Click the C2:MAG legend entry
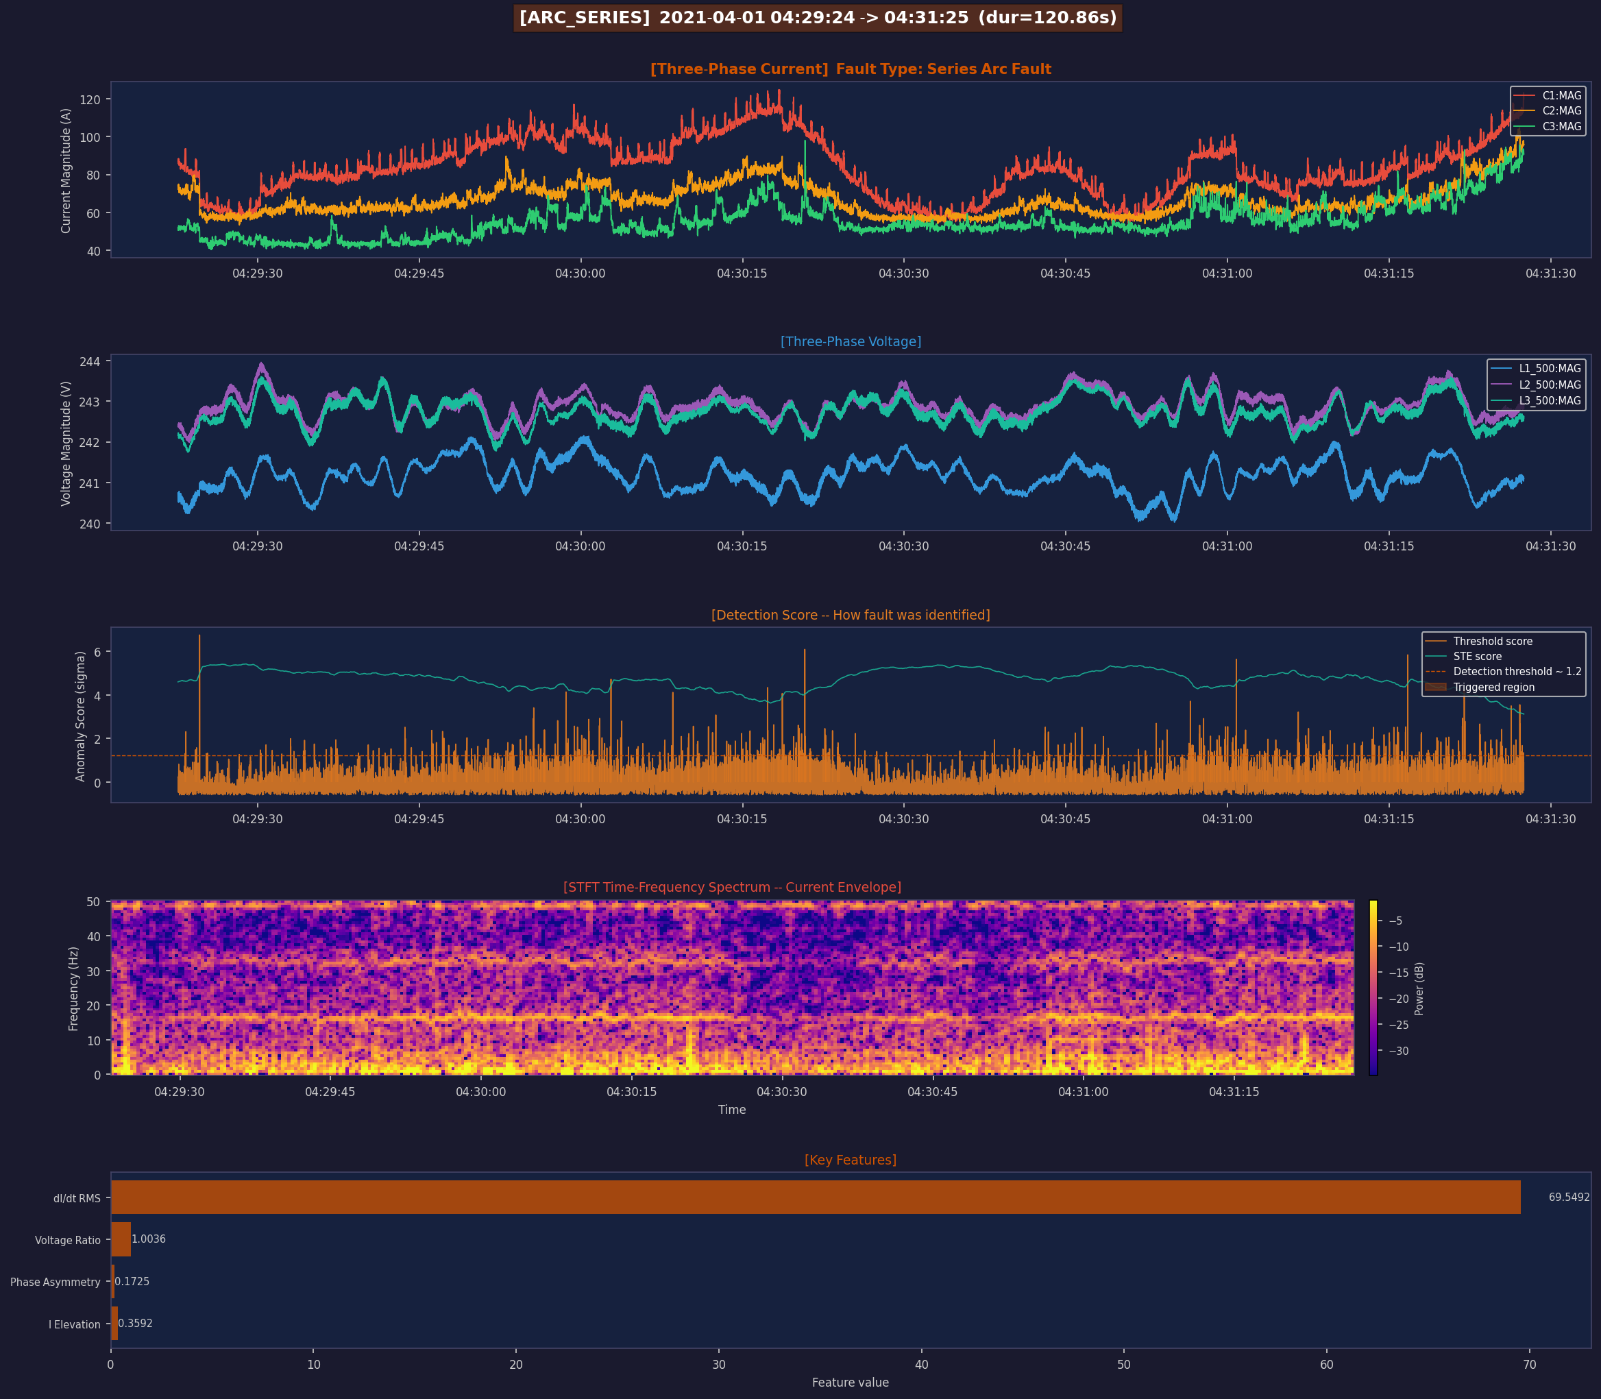 [1561, 111]
